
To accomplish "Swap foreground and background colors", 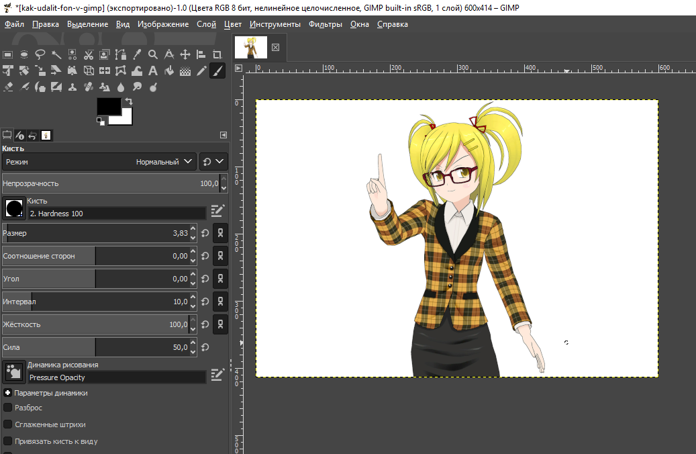I will coord(129,101).
